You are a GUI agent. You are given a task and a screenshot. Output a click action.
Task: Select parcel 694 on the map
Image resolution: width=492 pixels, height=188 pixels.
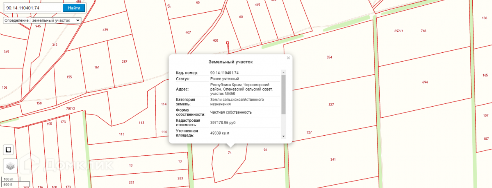[x=425, y=82]
